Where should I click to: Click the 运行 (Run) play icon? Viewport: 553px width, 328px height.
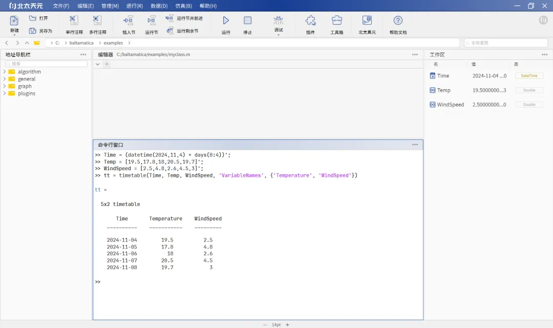pyautogui.click(x=226, y=20)
